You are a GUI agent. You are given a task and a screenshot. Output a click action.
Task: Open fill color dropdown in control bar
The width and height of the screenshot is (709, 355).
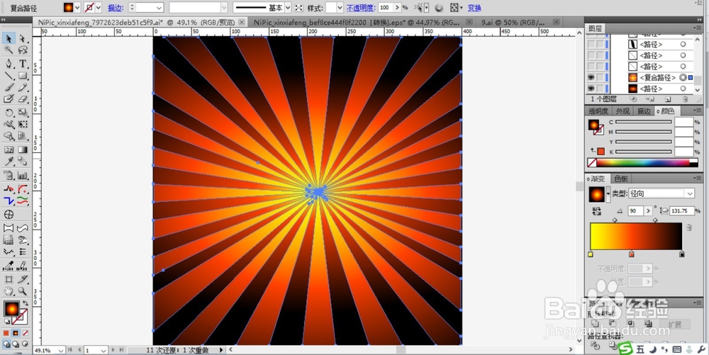[77, 8]
